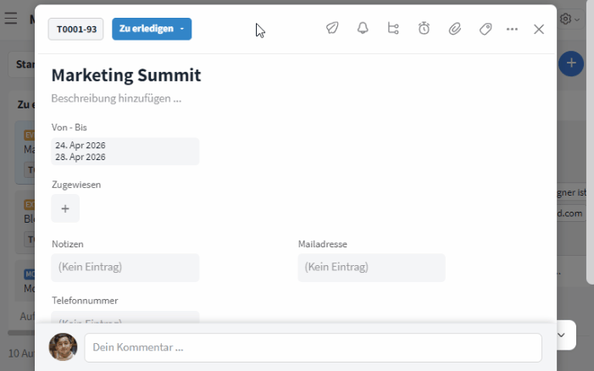Close the Marketing Summit task dialog
Viewport: 594px width, 371px height.
pyautogui.click(x=539, y=29)
